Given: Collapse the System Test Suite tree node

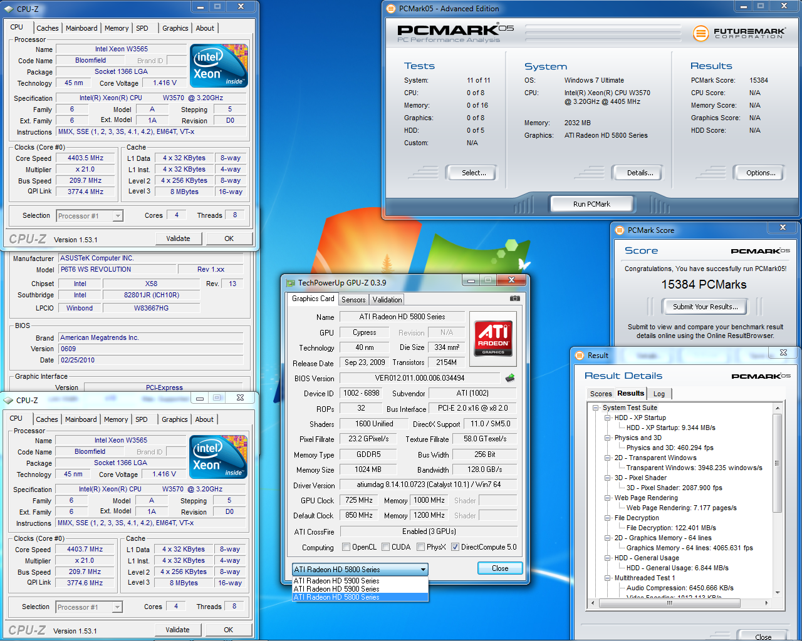Looking at the screenshot, I should [596, 408].
